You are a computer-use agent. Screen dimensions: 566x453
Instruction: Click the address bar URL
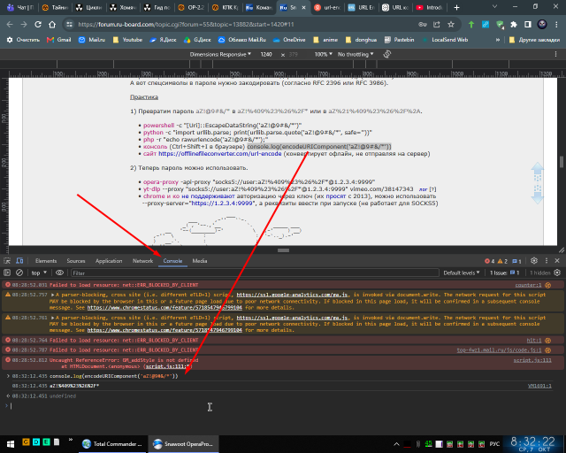click(x=186, y=25)
